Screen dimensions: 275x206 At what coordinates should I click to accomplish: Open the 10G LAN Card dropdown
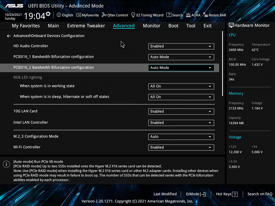tap(181, 111)
